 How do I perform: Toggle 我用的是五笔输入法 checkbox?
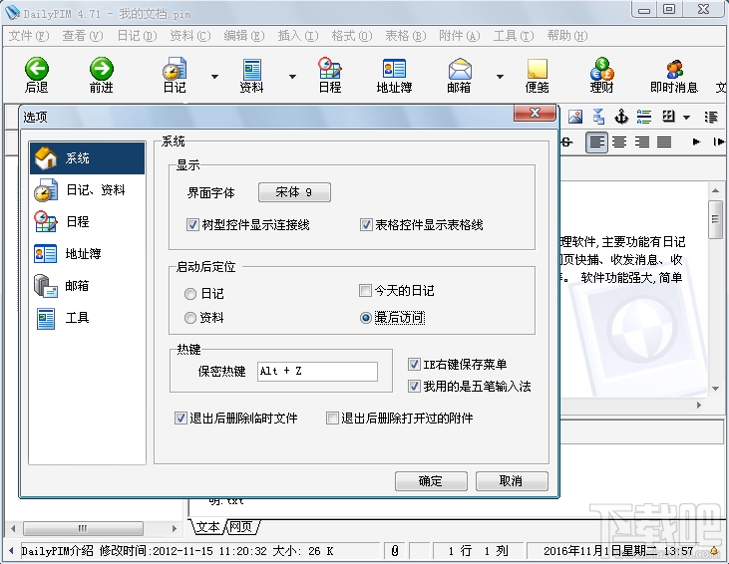pyautogui.click(x=414, y=386)
